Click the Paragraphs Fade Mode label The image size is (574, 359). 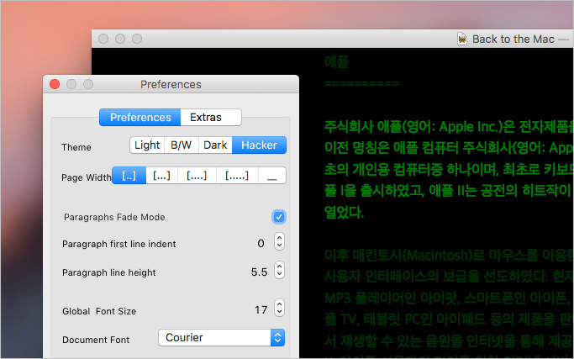pyautogui.click(x=114, y=217)
